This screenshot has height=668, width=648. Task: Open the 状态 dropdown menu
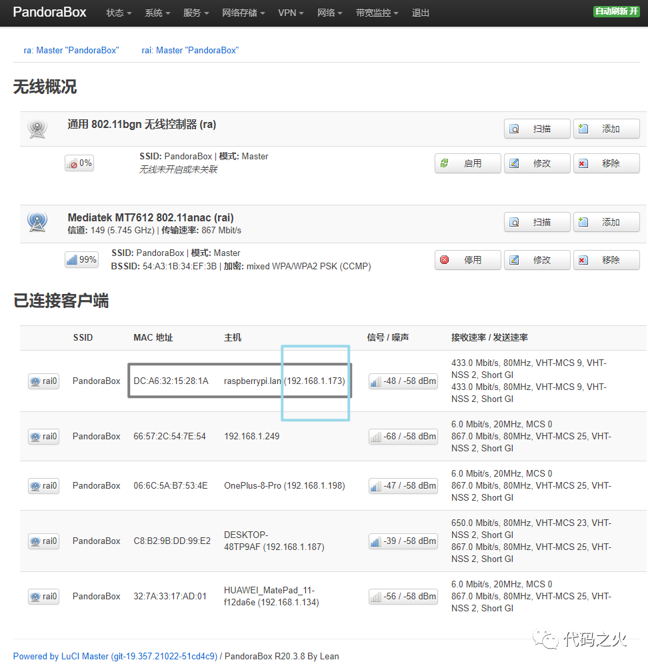point(119,13)
